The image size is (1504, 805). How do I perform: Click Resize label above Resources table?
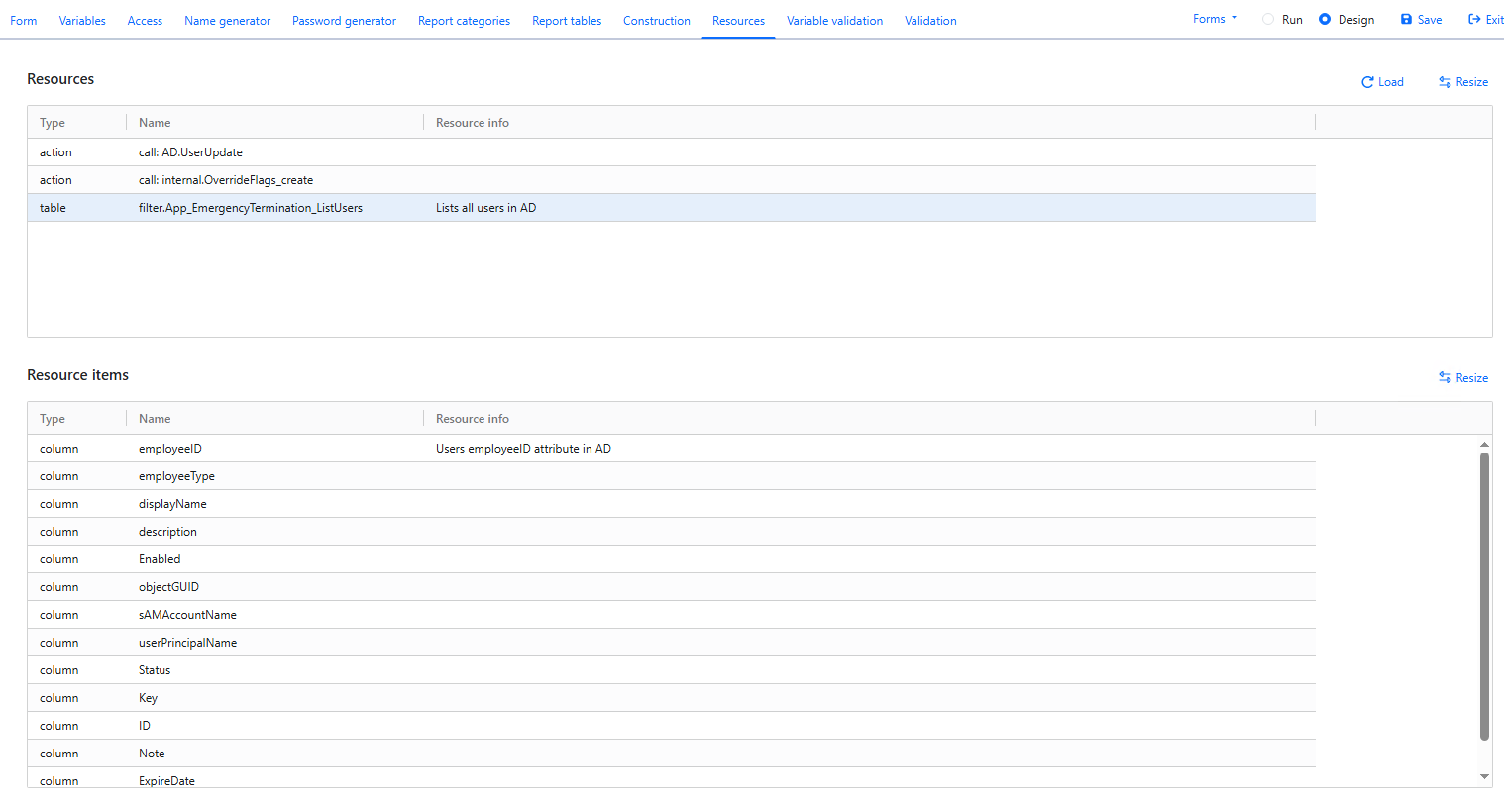(x=1471, y=82)
